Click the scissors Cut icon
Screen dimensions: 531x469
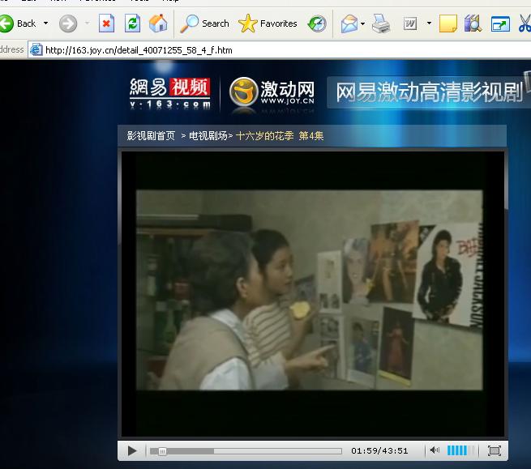pos(525,23)
